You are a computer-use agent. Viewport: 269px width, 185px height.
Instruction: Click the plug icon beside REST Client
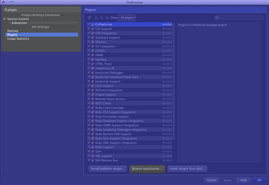coord(93,103)
